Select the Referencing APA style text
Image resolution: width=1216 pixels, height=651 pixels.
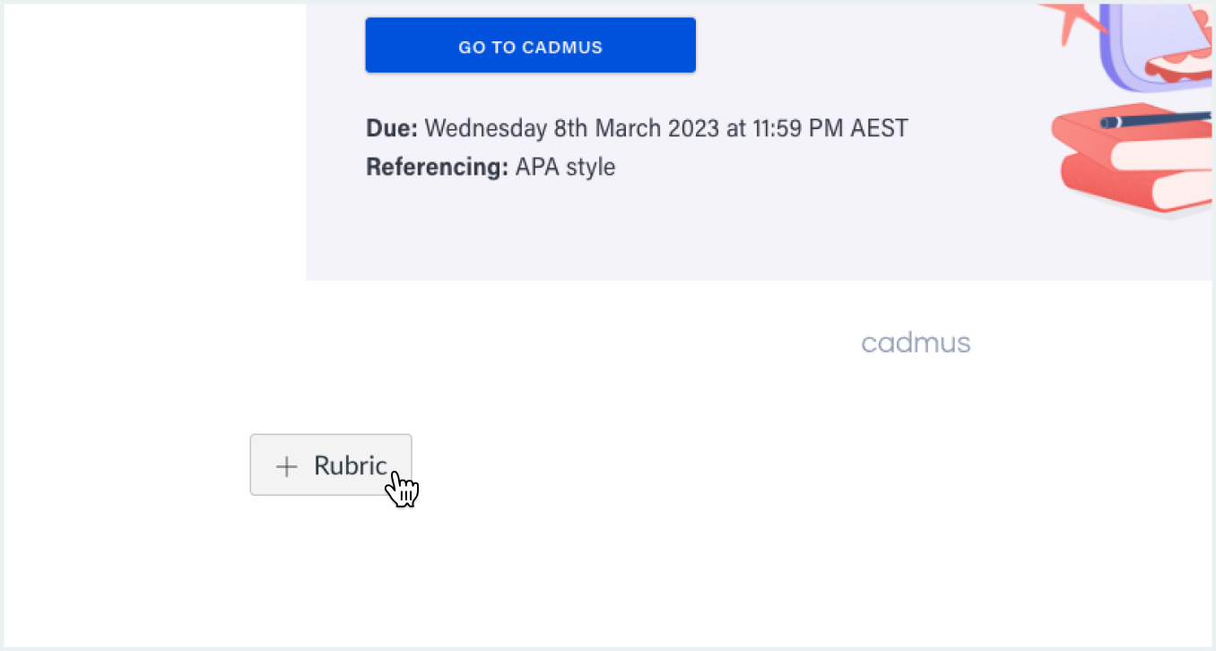pyautogui.click(x=491, y=167)
